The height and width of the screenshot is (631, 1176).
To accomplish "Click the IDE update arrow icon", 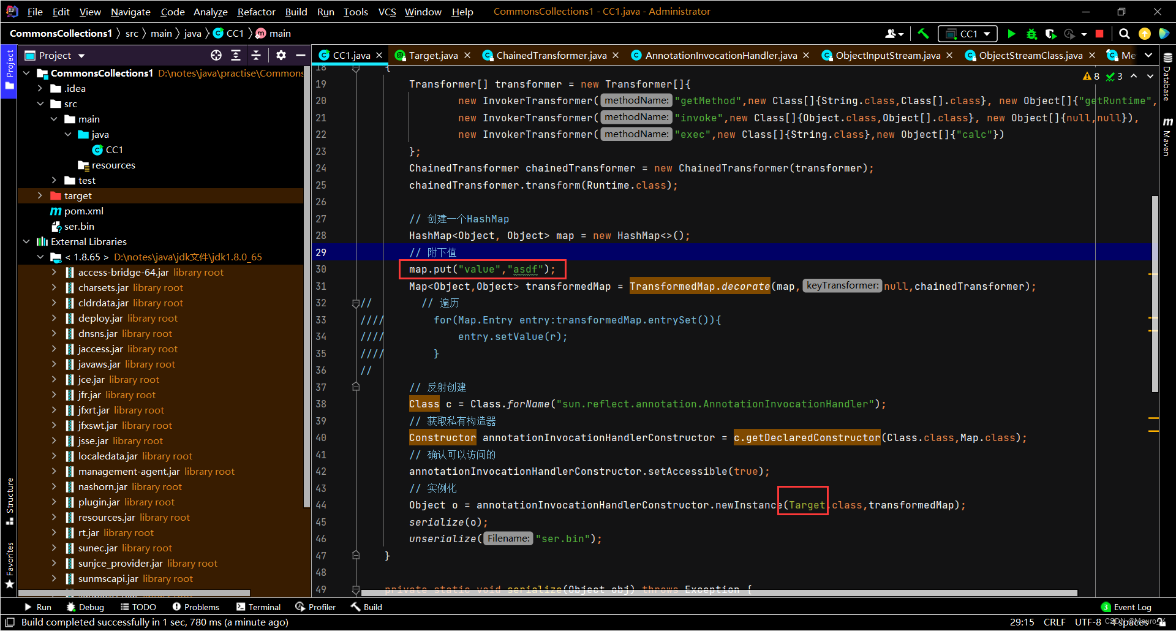I will point(1144,34).
